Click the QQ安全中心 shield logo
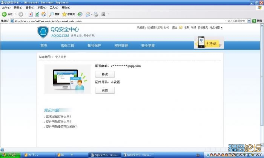Viewport: 264px width, 158px height. pyautogui.click(x=43, y=32)
